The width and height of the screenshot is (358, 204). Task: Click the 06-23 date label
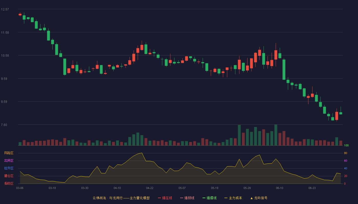coord(312,188)
